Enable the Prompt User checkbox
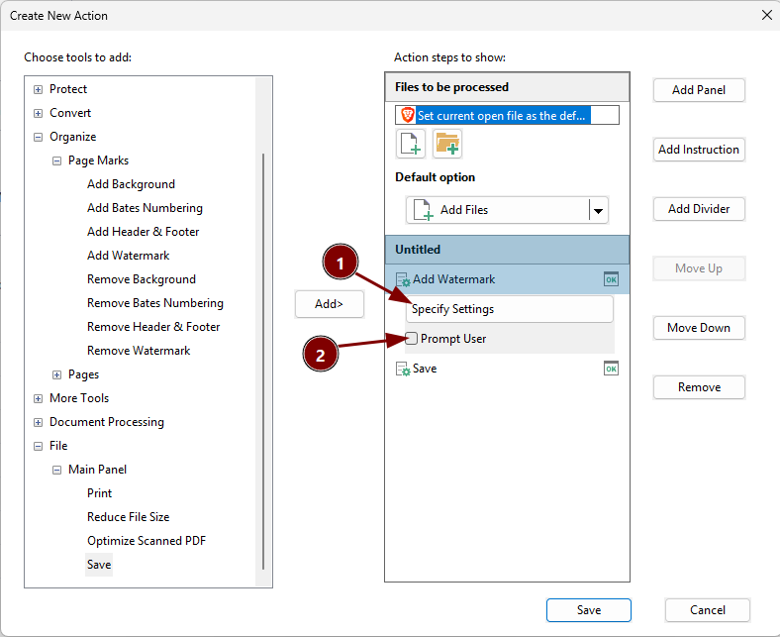Image resolution: width=780 pixels, height=637 pixels. click(x=411, y=339)
